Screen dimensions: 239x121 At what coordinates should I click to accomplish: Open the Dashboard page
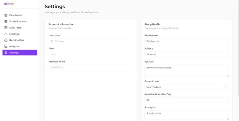coord(20,15)
